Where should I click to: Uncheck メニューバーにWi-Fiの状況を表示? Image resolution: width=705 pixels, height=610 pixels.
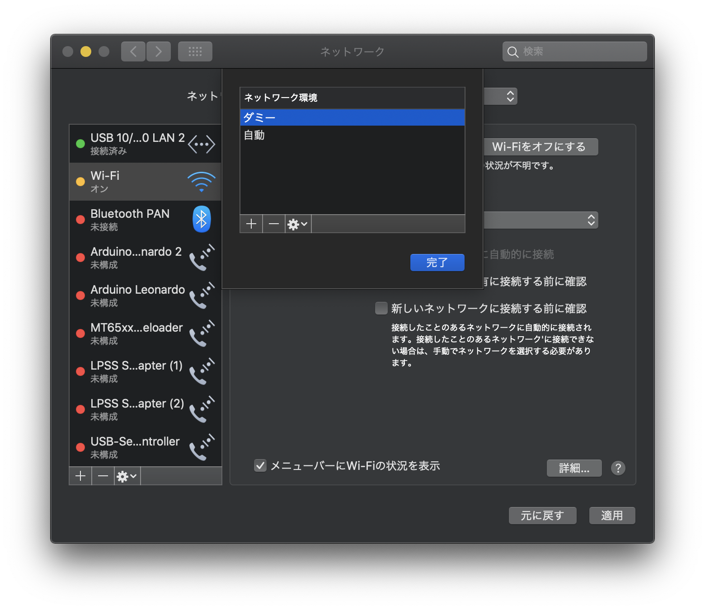260,465
